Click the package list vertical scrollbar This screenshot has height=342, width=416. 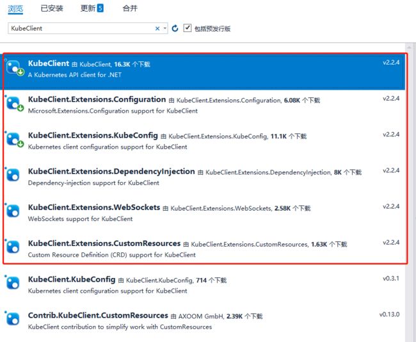[x=409, y=192]
